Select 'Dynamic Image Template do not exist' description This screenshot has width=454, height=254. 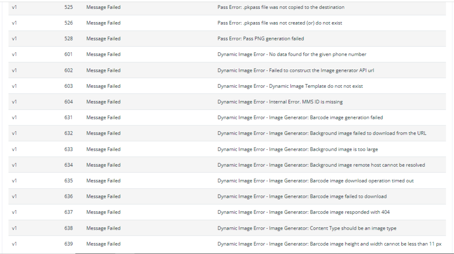point(290,86)
